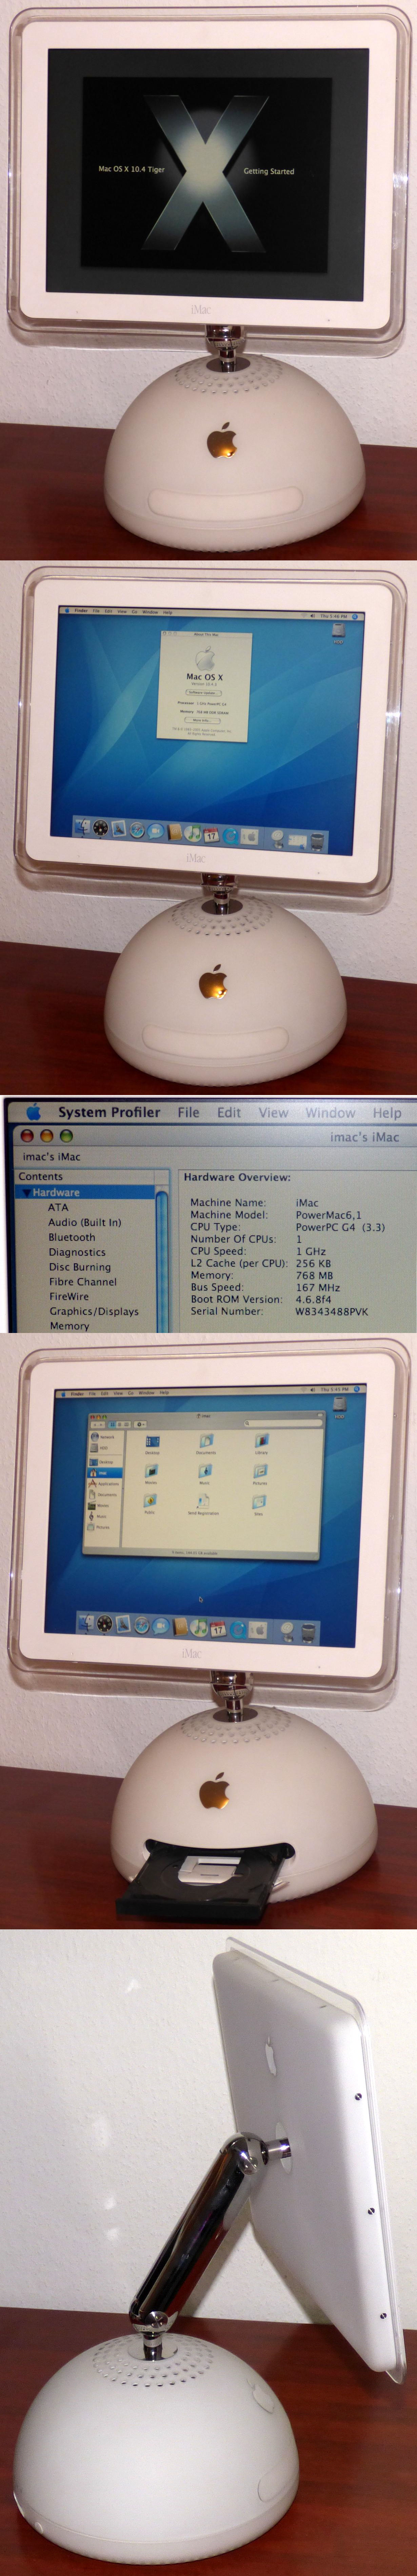Open HDD drive icon on About This Mac desktop
The image size is (417, 2576).
coord(338,631)
